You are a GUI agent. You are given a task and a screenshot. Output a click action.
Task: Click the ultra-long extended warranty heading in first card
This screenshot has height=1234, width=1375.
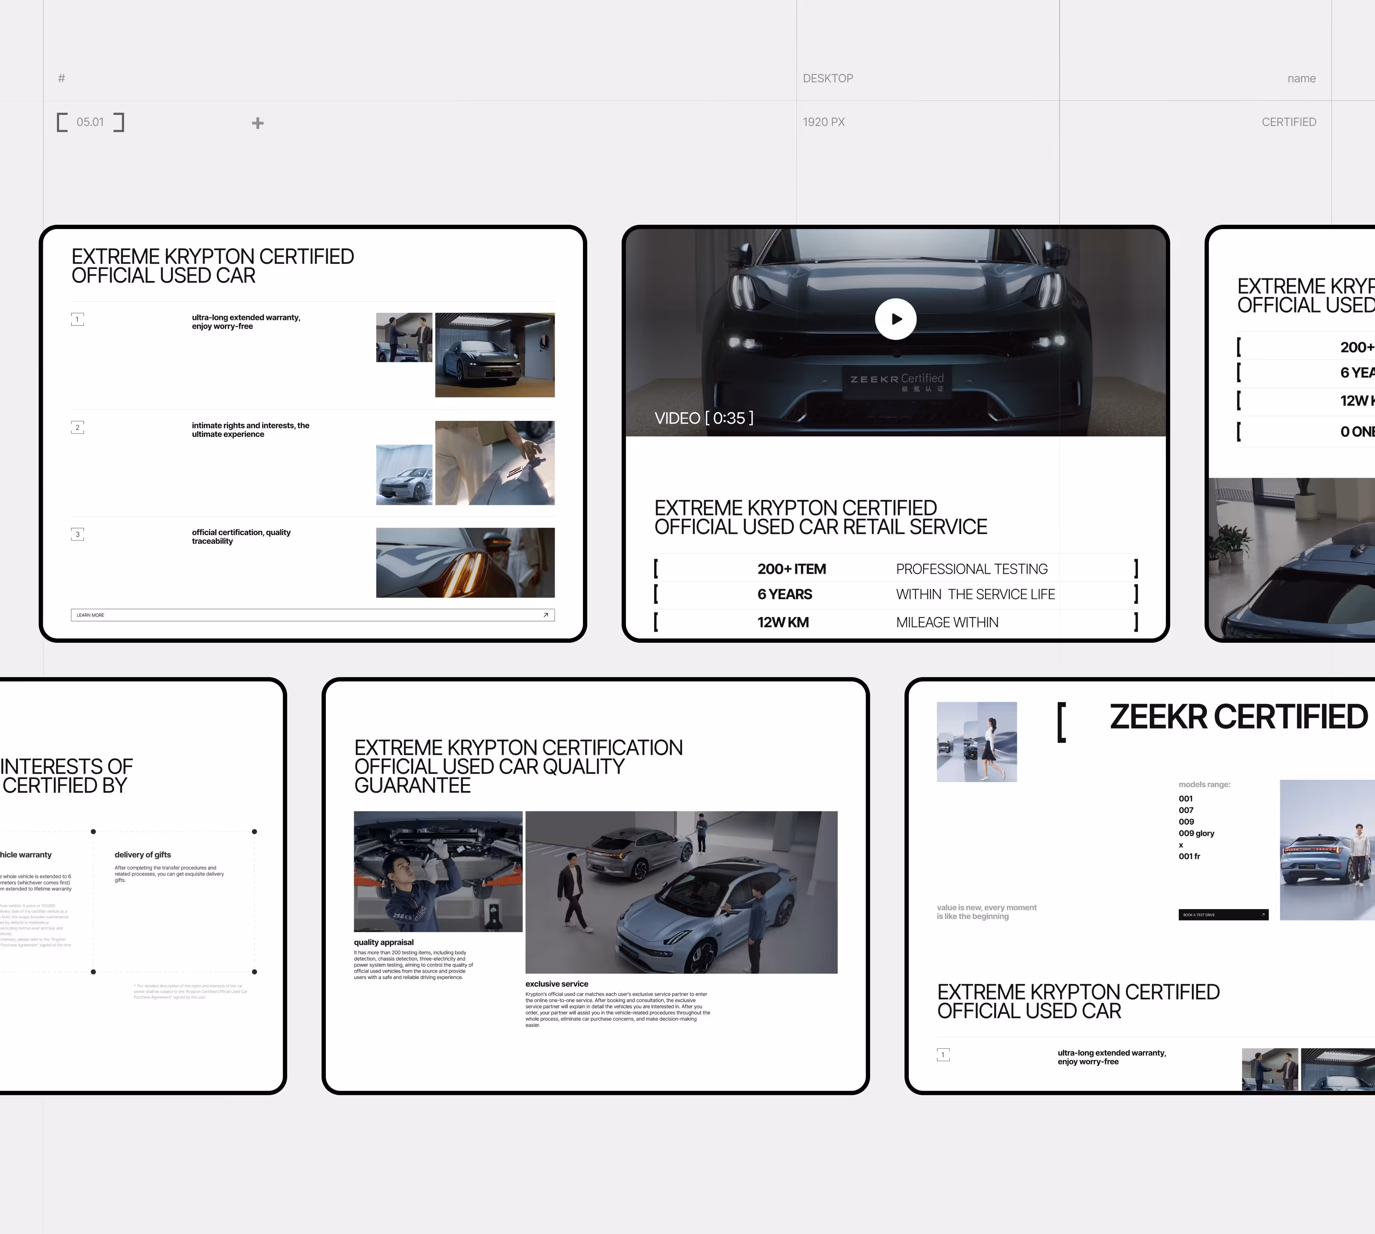pyautogui.click(x=246, y=322)
